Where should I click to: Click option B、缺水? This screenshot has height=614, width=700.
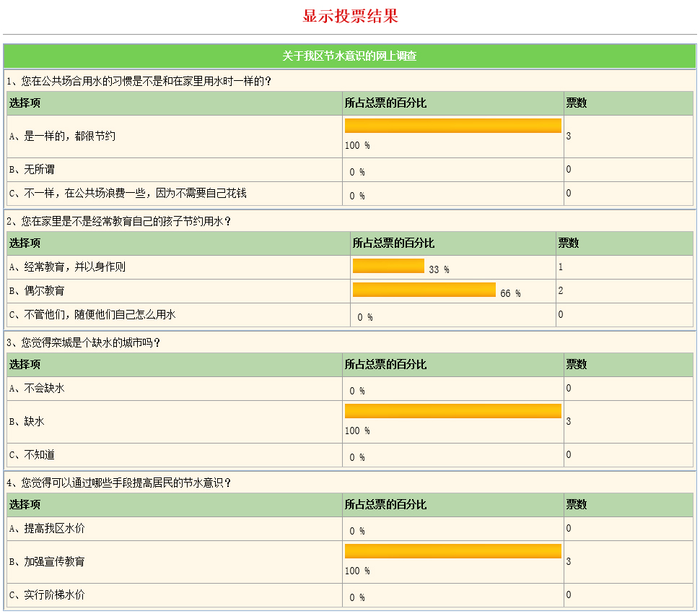pyautogui.click(x=27, y=421)
